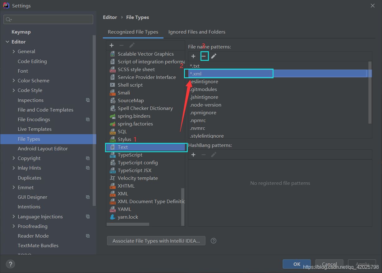This screenshot has width=382, height=273.
Task: Click file types list horizontal scrollbar
Action: point(128,224)
